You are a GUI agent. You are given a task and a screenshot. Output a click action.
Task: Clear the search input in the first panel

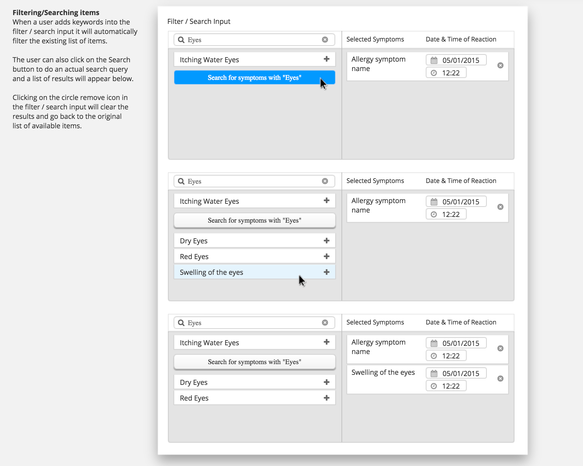(x=325, y=40)
